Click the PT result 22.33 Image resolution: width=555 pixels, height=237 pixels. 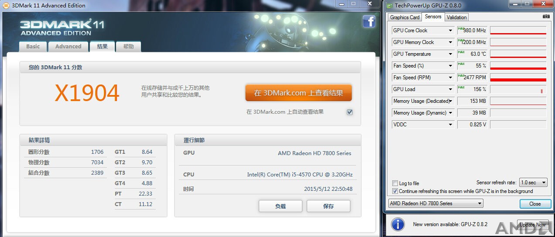click(x=145, y=194)
